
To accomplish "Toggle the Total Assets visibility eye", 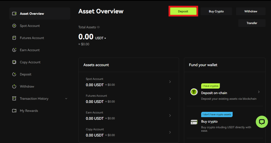I will coord(98,27).
